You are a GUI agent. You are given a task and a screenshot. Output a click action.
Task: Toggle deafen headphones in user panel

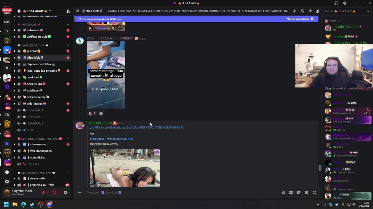click(x=54, y=192)
